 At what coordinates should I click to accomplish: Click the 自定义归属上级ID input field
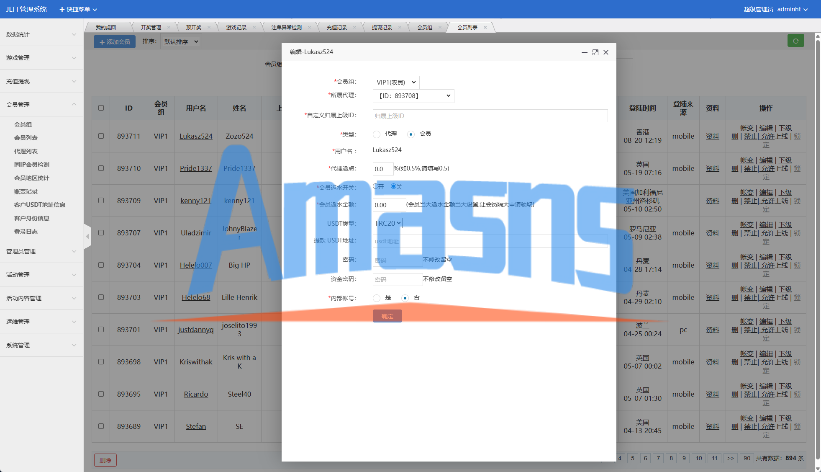[490, 116]
